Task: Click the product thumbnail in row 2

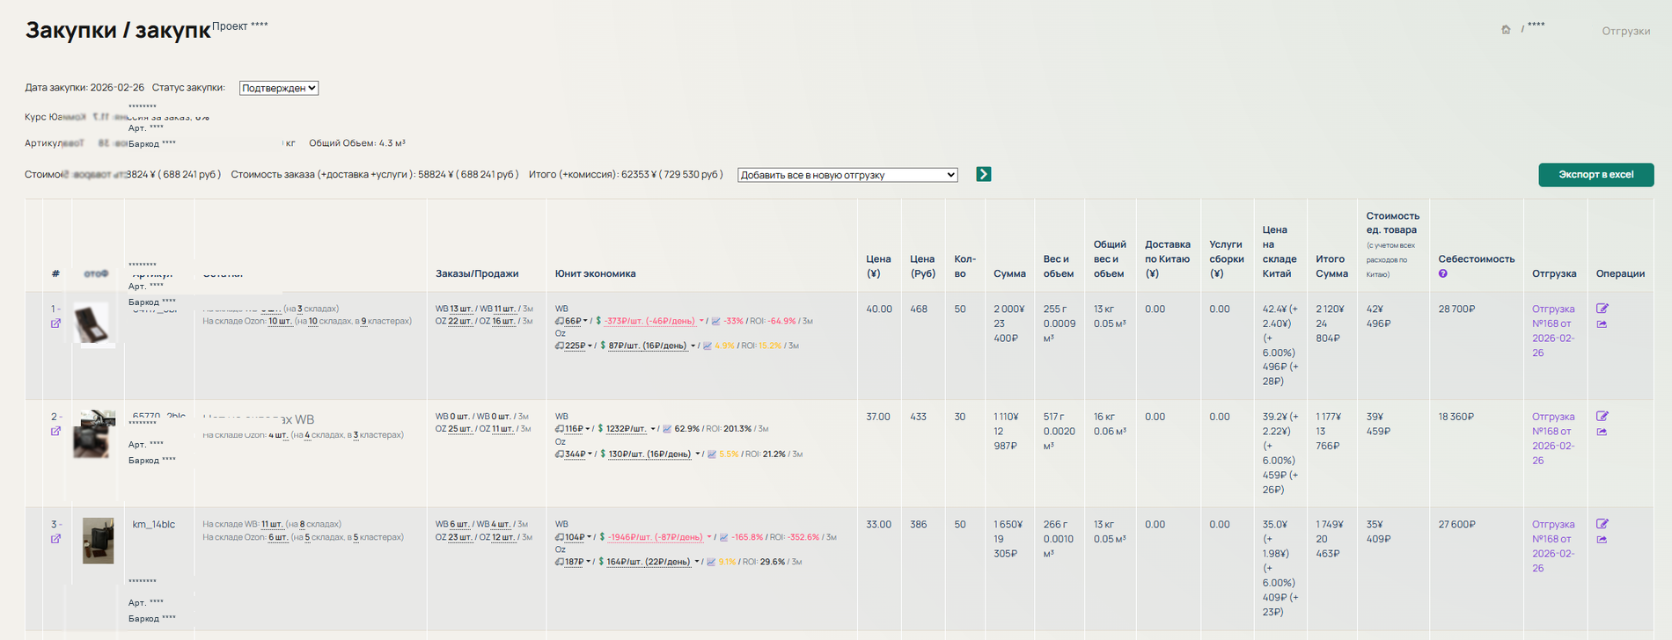Action: click(x=93, y=433)
